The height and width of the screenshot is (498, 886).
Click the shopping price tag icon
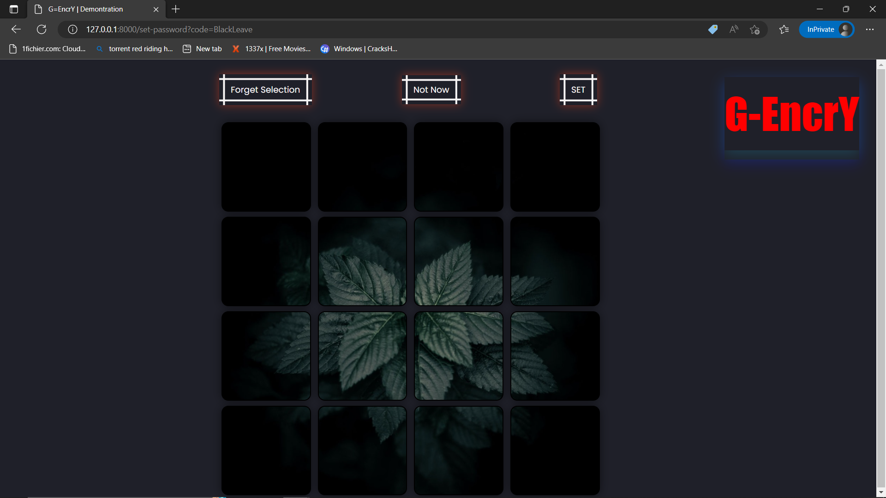click(x=712, y=30)
